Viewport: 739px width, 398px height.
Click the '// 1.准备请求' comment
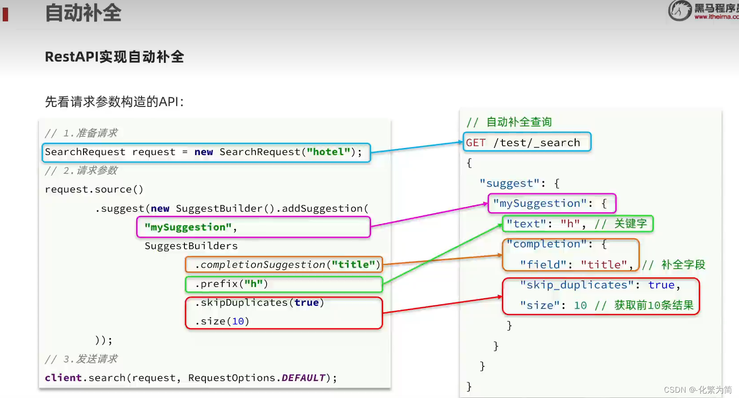pyautogui.click(x=81, y=133)
